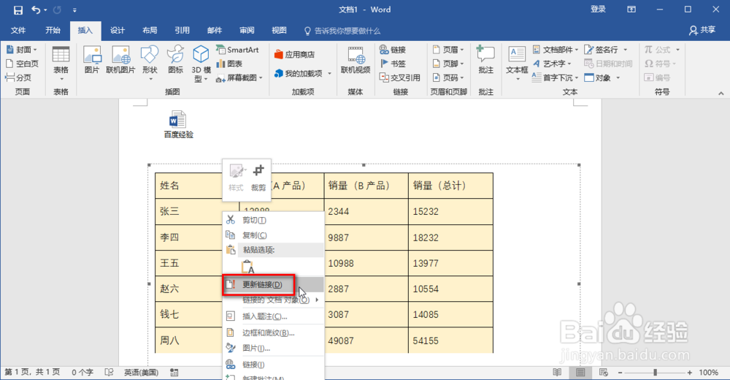Choose 边框和底纹(B)... in the context menu
Viewport: 730px width, 380px height.
coord(273,332)
